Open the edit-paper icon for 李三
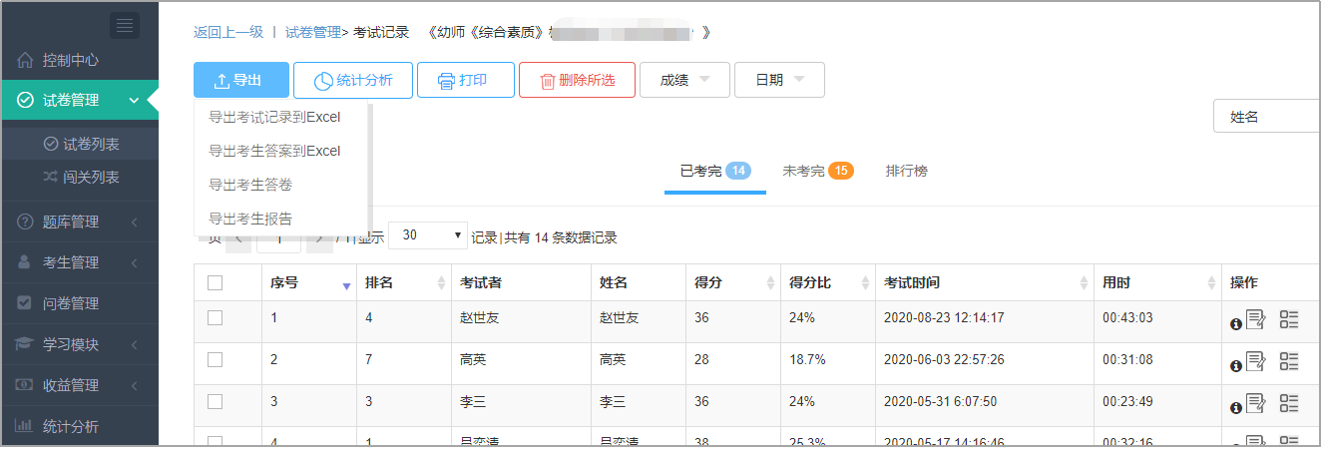 (x=1255, y=403)
